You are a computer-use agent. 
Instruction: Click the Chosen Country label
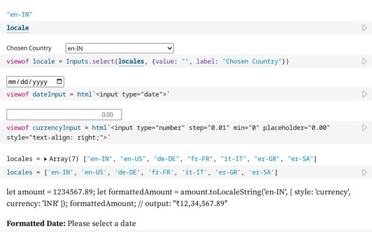[29, 48]
